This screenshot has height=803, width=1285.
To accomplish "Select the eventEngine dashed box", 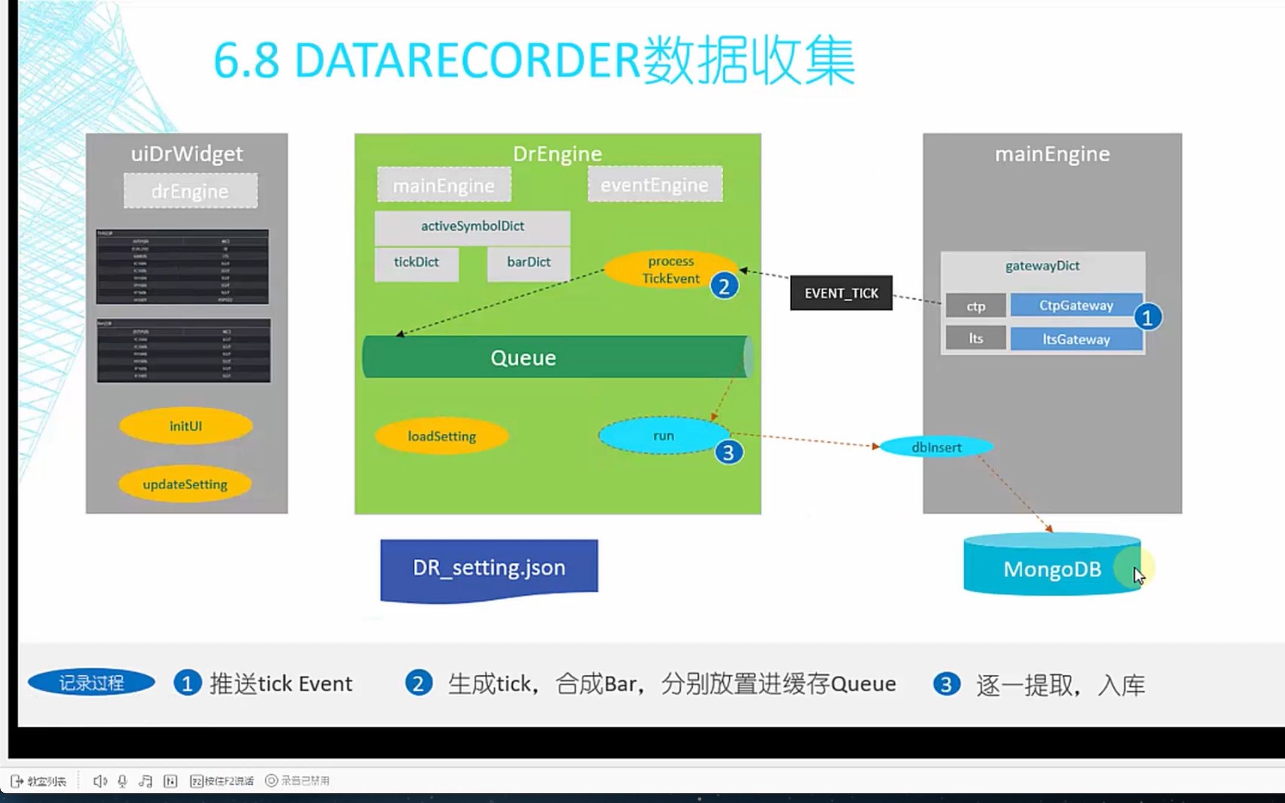I will point(655,184).
